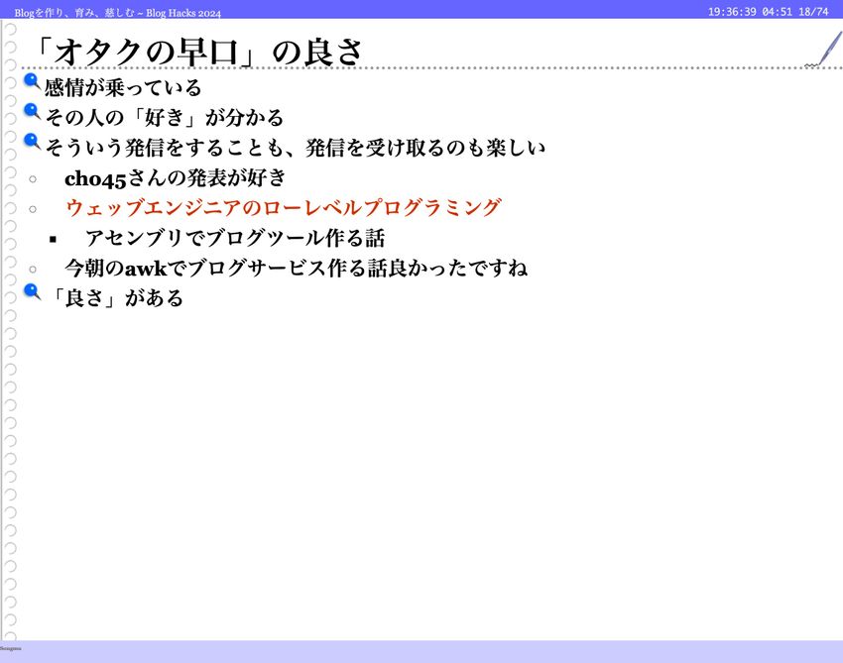Click the pushpin icon beside 「良さ」がある
This screenshot has width=843, height=663.
32,291
